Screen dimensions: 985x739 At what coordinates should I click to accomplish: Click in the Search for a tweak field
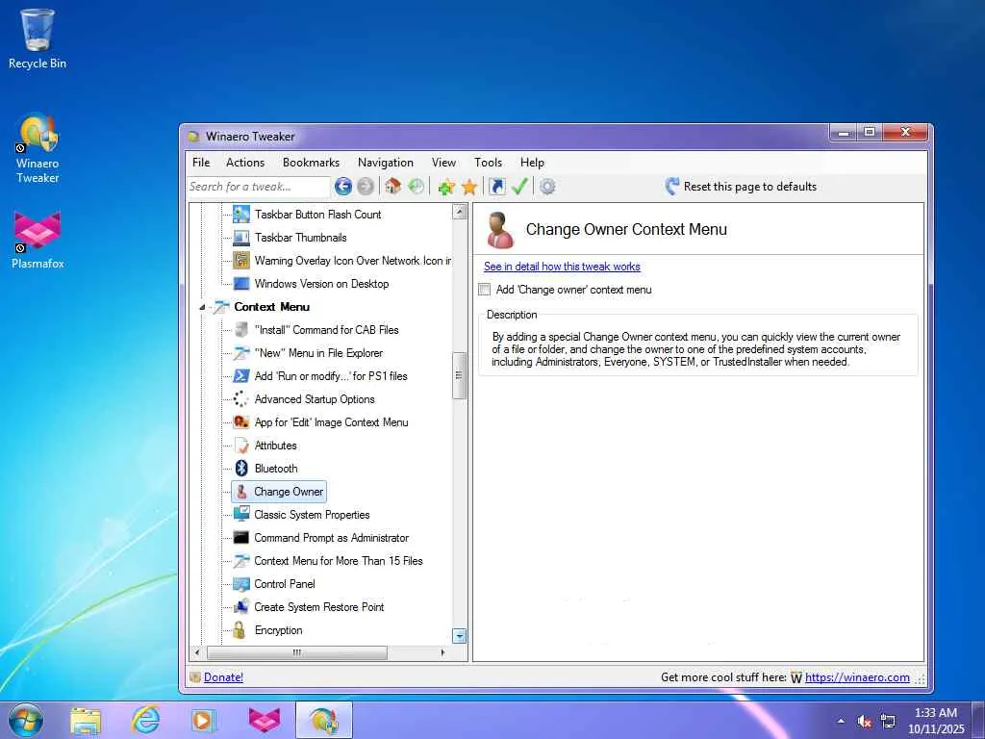point(258,187)
